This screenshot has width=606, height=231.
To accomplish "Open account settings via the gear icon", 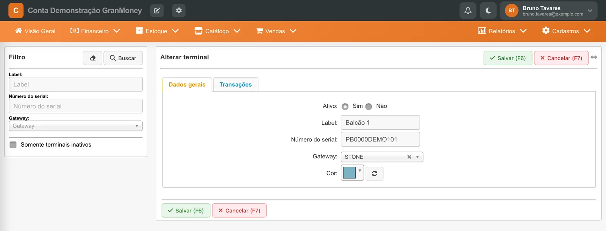I will click(x=179, y=11).
